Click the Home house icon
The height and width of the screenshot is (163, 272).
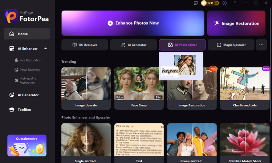click(12, 34)
